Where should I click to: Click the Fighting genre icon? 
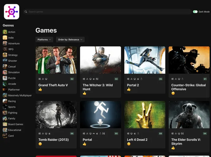click(5, 113)
